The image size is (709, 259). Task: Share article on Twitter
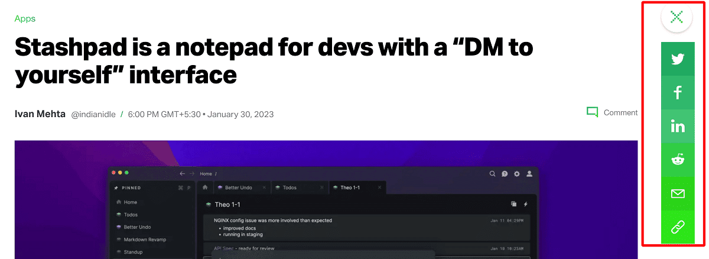pos(677,59)
